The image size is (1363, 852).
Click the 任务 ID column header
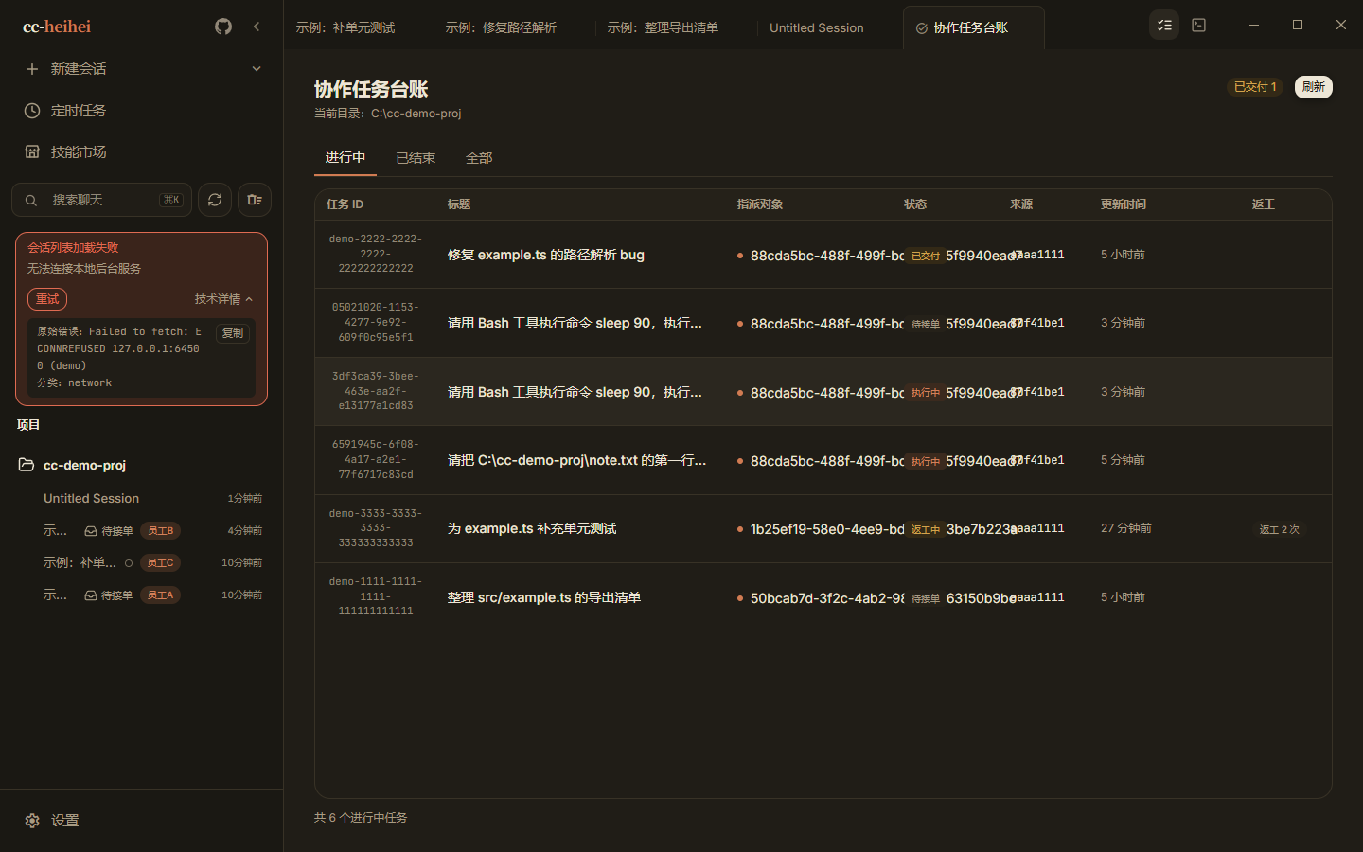coord(345,204)
